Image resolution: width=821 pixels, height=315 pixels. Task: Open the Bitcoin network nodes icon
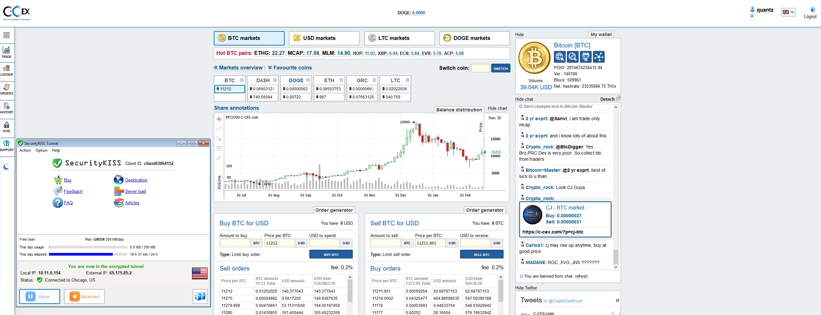[598, 57]
